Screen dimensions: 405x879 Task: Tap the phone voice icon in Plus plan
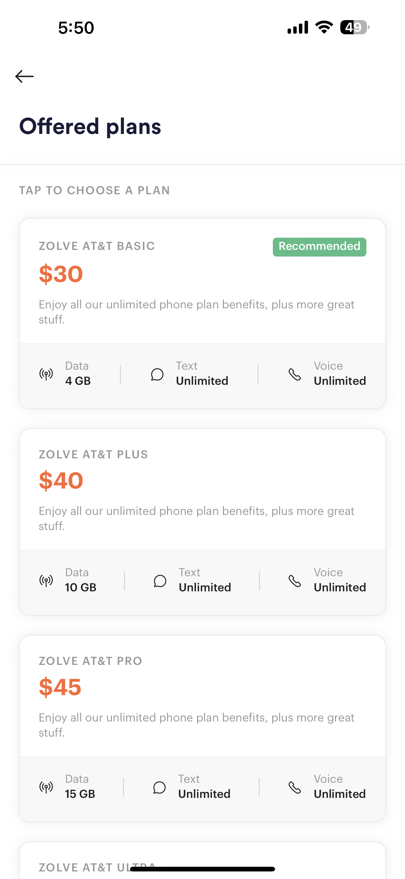pos(295,581)
